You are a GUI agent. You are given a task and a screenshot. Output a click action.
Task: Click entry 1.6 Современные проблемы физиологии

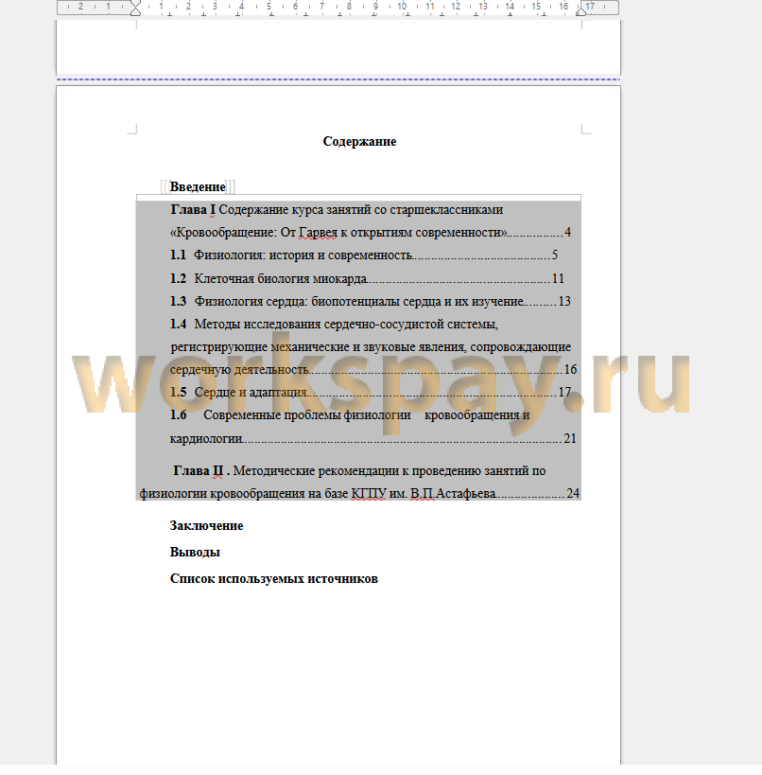coord(350,414)
